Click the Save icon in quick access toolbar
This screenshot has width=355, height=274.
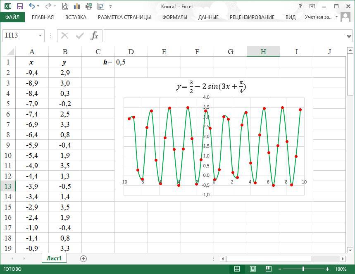20,6
